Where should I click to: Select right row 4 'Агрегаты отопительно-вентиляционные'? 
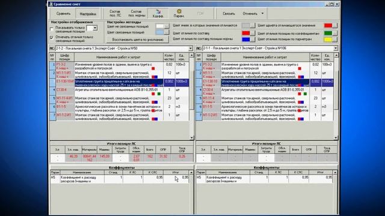265,91
